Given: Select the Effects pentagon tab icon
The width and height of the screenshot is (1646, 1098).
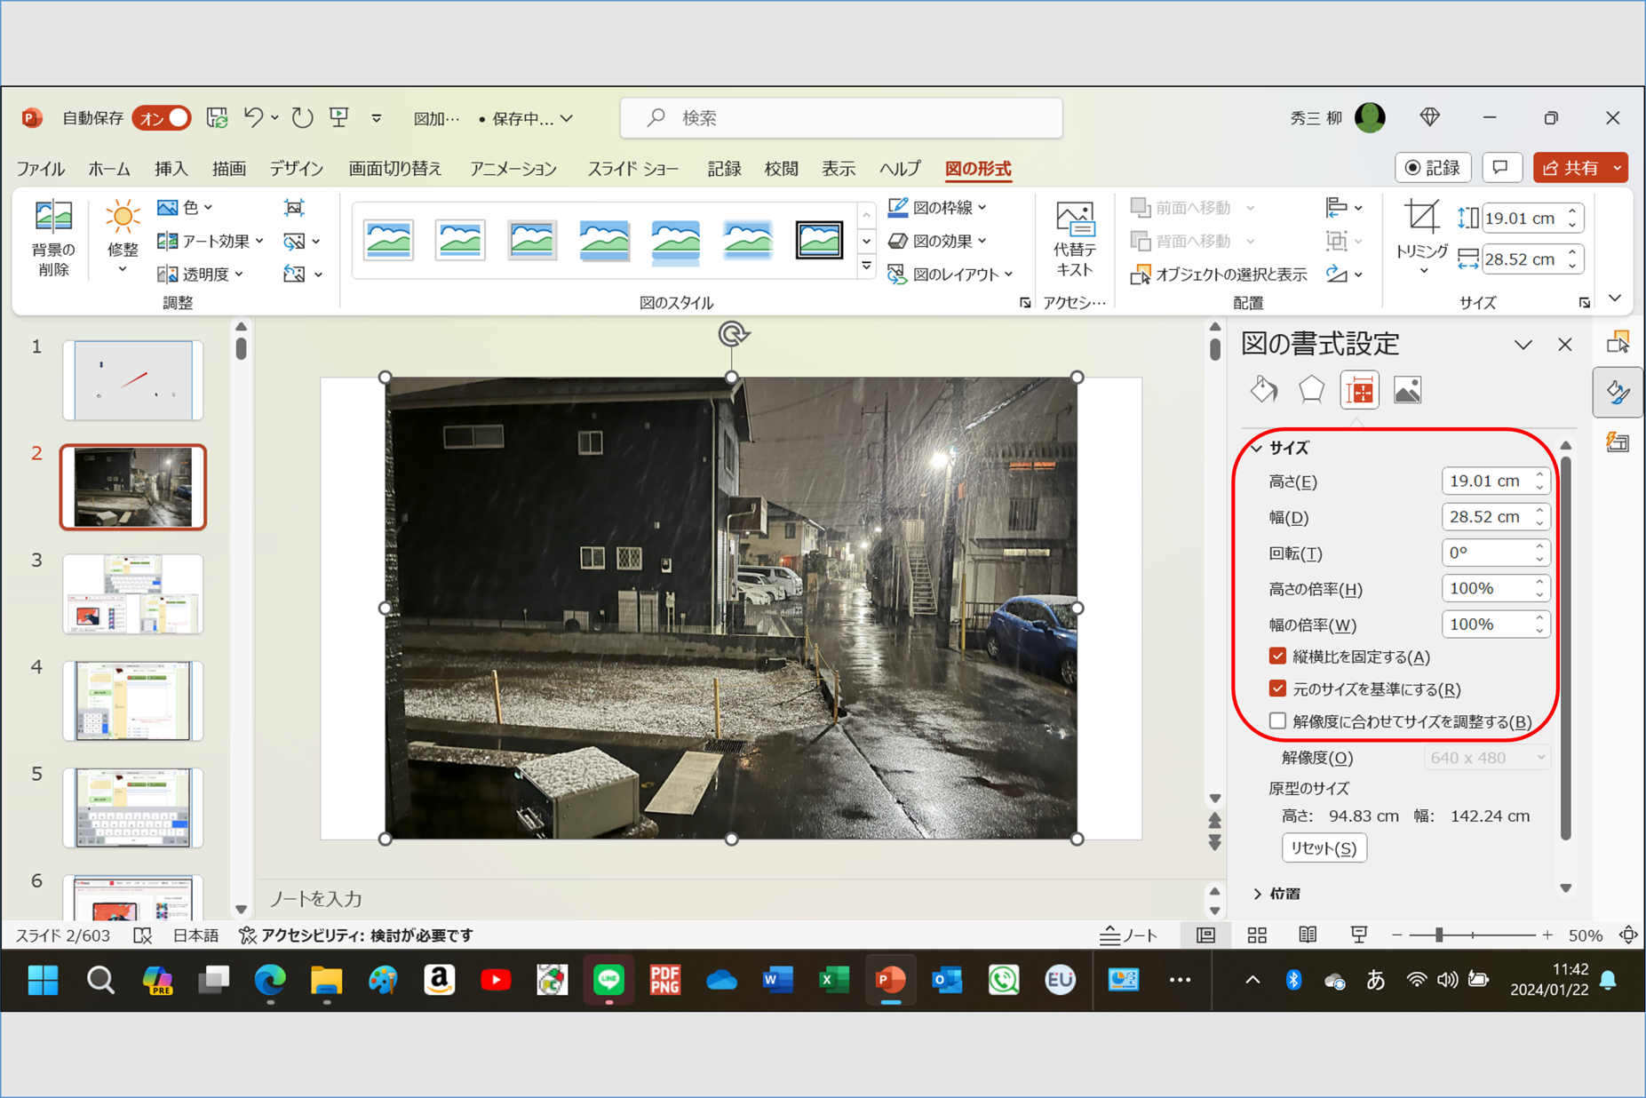Looking at the screenshot, I should (1311, 390).
